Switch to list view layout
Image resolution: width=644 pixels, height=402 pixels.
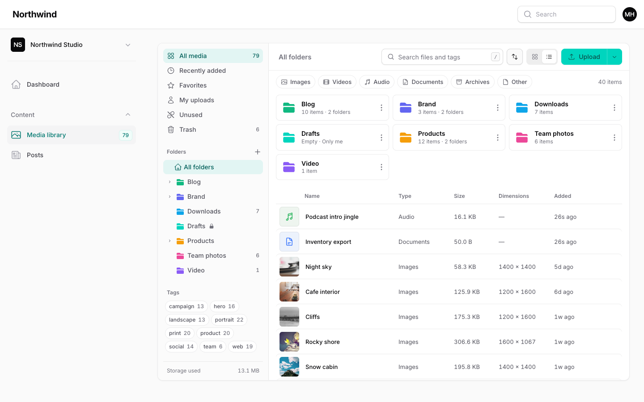[549, 57]
